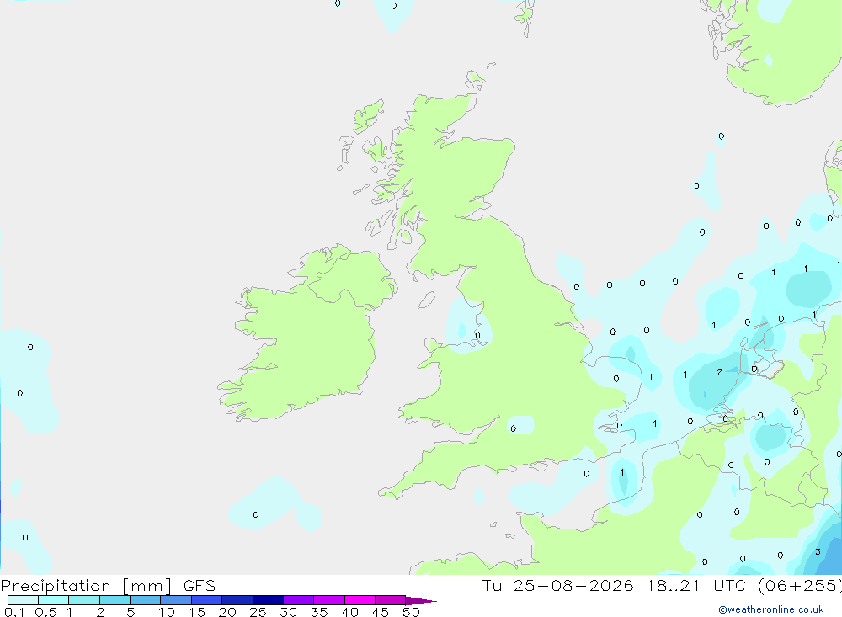Click the 5–10 mm legend swatch

click(x=145, y=600)
